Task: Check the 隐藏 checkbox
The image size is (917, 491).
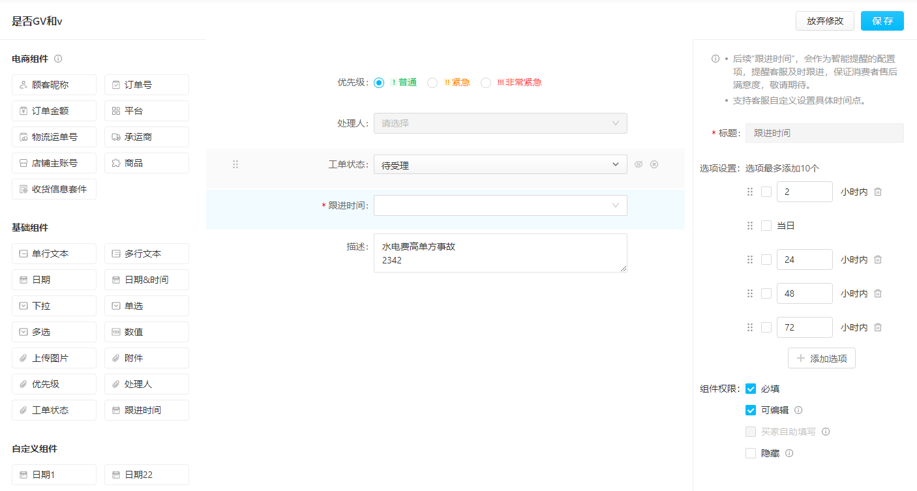Action: pos(751,453)
